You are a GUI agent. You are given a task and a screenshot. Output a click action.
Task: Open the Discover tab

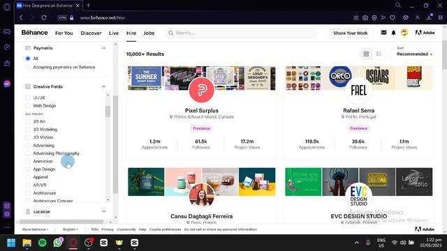(91, 33)
